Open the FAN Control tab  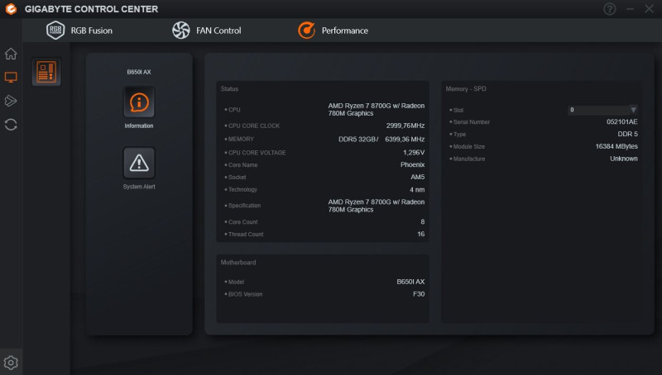click(x=206, y=31)
